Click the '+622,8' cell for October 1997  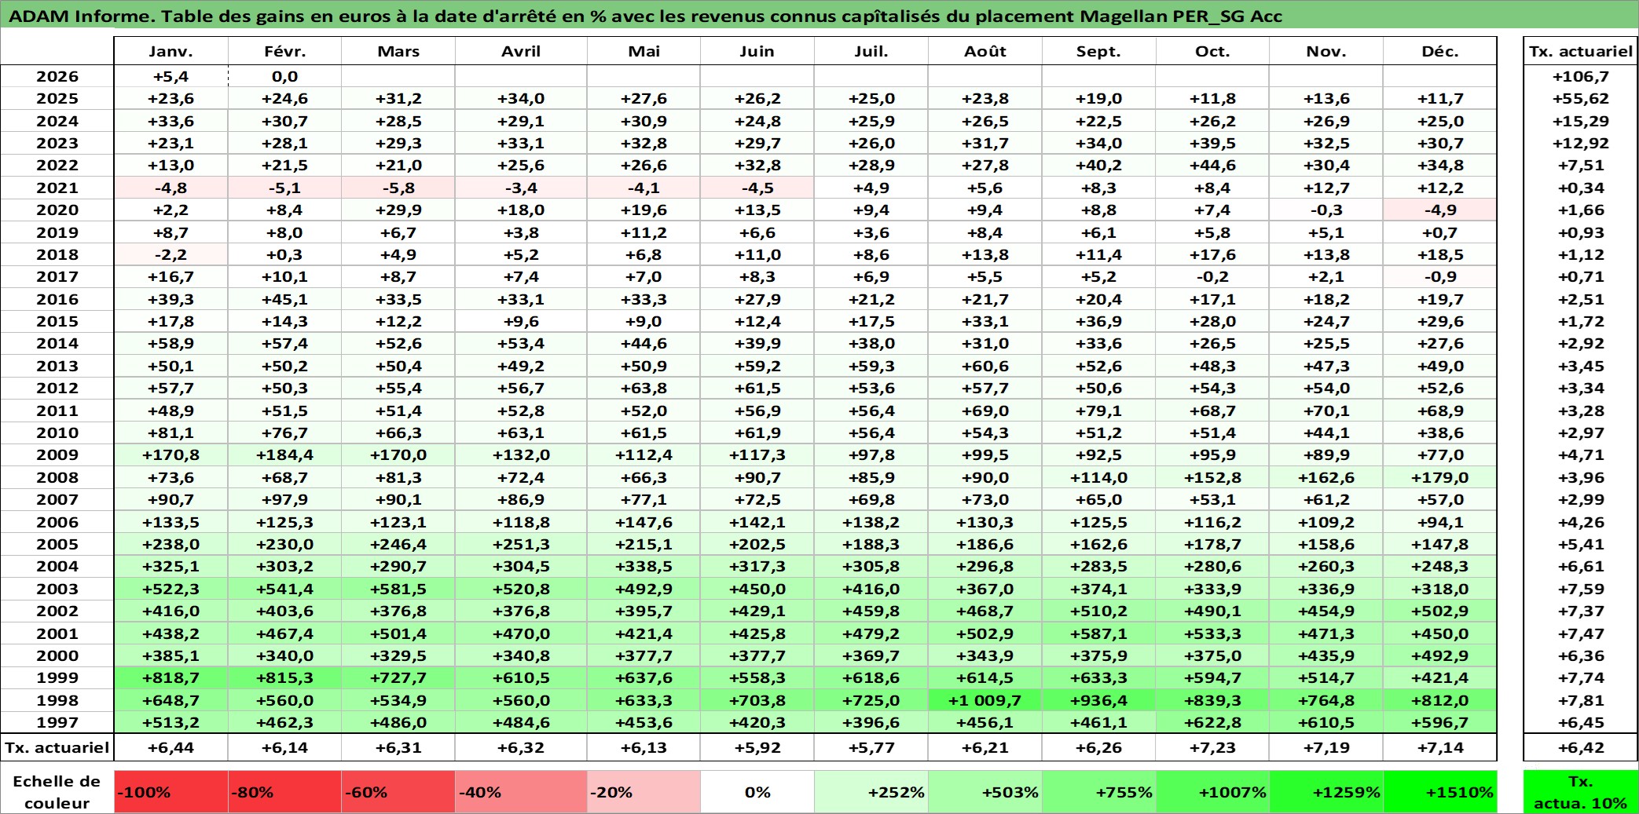(1212, 723)
